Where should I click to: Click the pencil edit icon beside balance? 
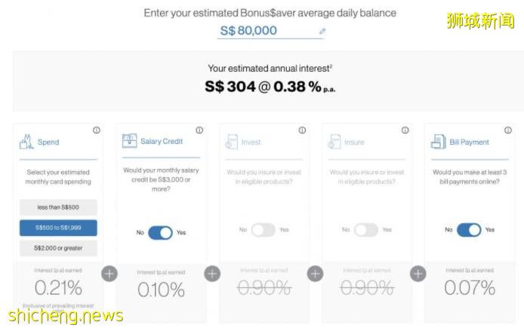click(322, 32)
